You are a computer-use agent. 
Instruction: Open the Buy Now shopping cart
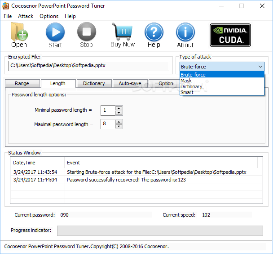123,35
